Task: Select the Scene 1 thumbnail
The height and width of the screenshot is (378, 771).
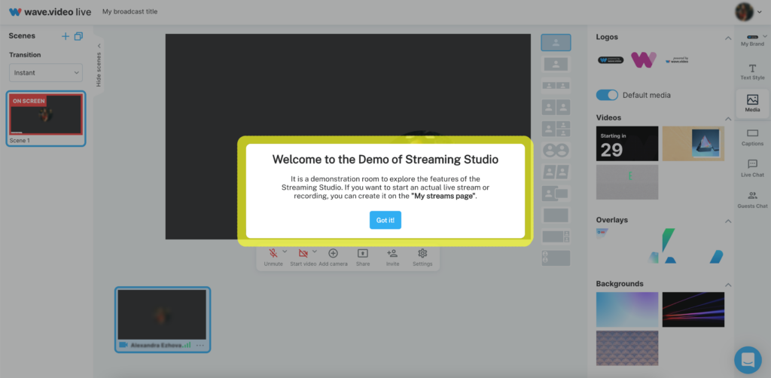Action: coord(46,114)
